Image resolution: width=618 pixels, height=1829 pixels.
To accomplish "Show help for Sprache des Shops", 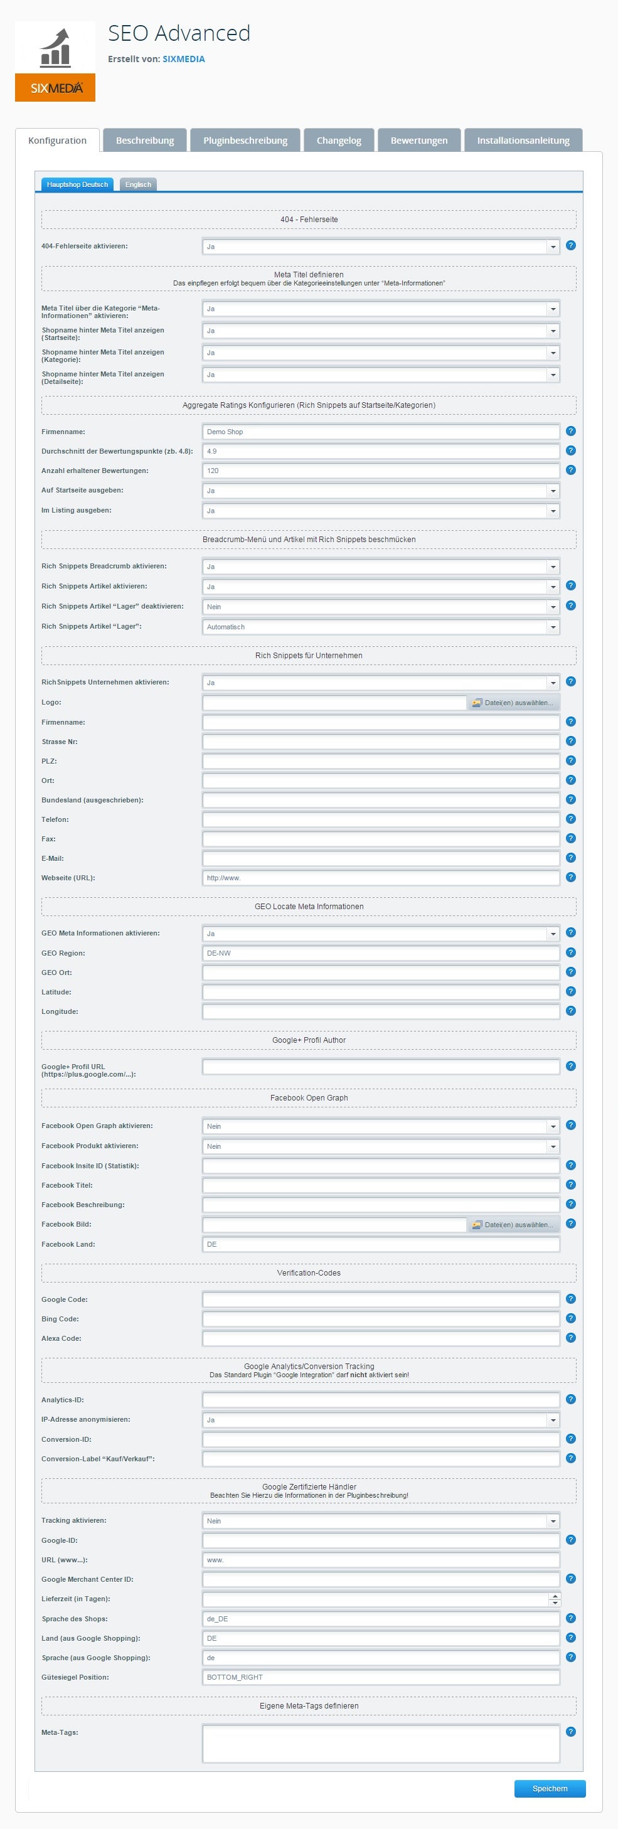I will click(570, 1618).
